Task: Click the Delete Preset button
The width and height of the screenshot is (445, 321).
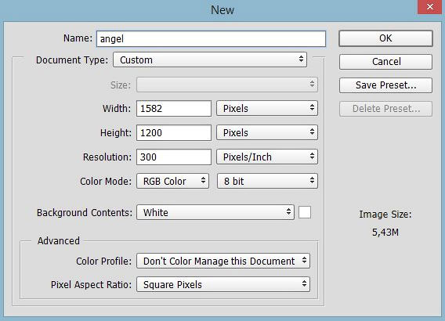Action: coord(385,109)
